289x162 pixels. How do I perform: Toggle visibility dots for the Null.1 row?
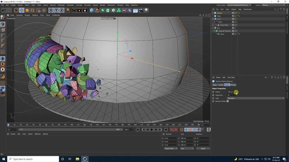coord(235,19)
